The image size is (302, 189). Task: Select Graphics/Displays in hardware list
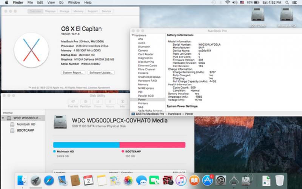149,77
